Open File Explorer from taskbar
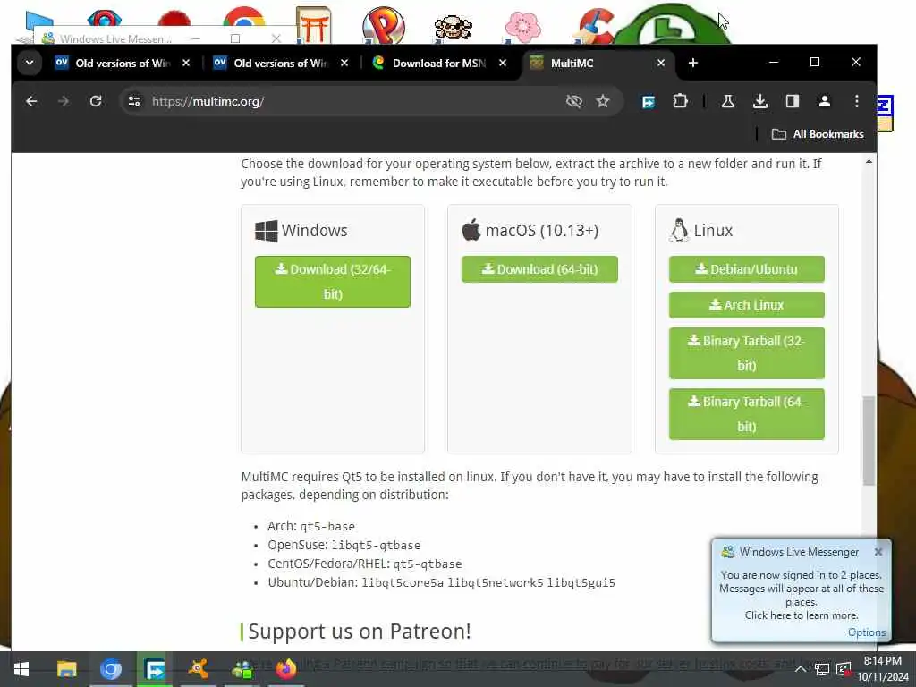The image size is (916, 687). [x=66, y=669]
